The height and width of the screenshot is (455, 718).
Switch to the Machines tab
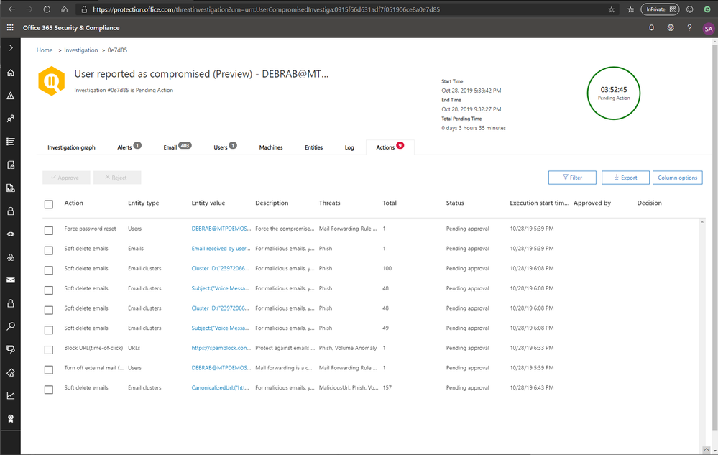tap(271, 147)
